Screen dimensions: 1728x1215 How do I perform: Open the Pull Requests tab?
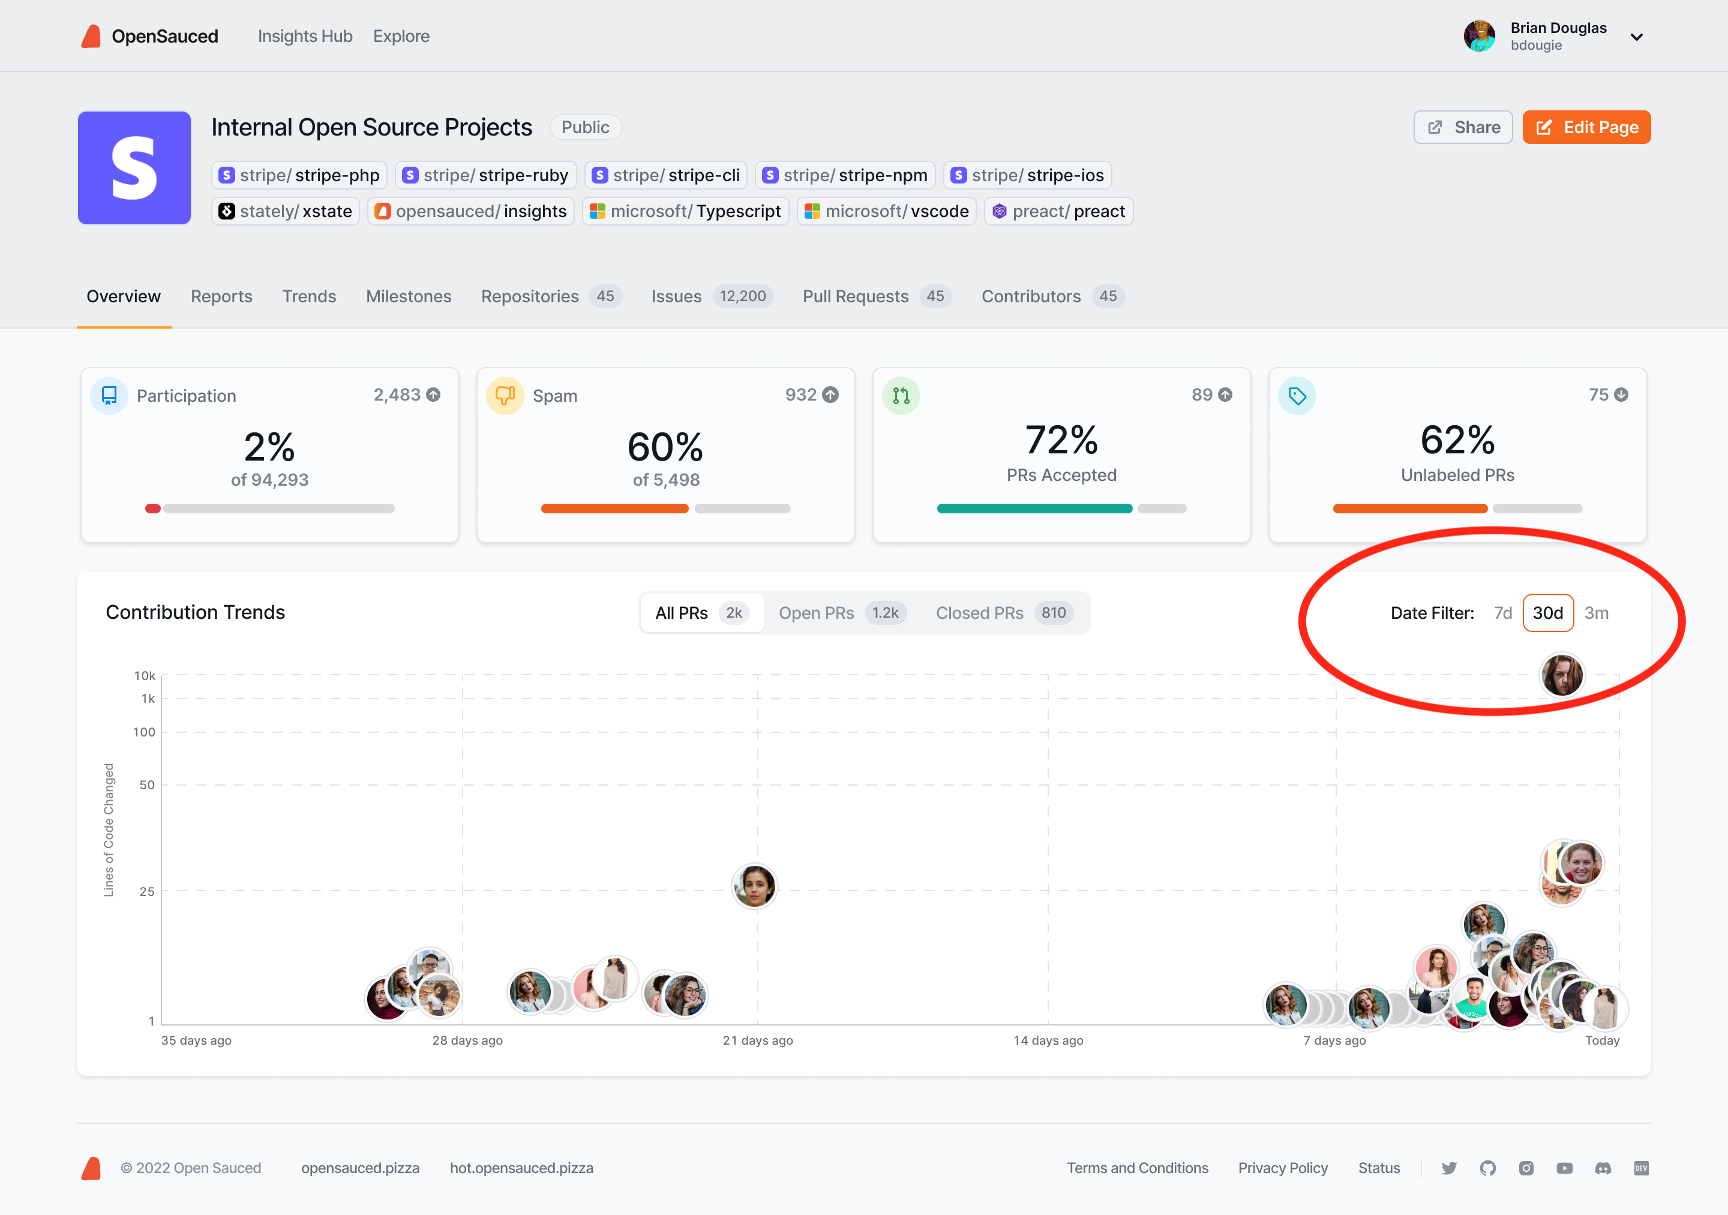(878, 296)
